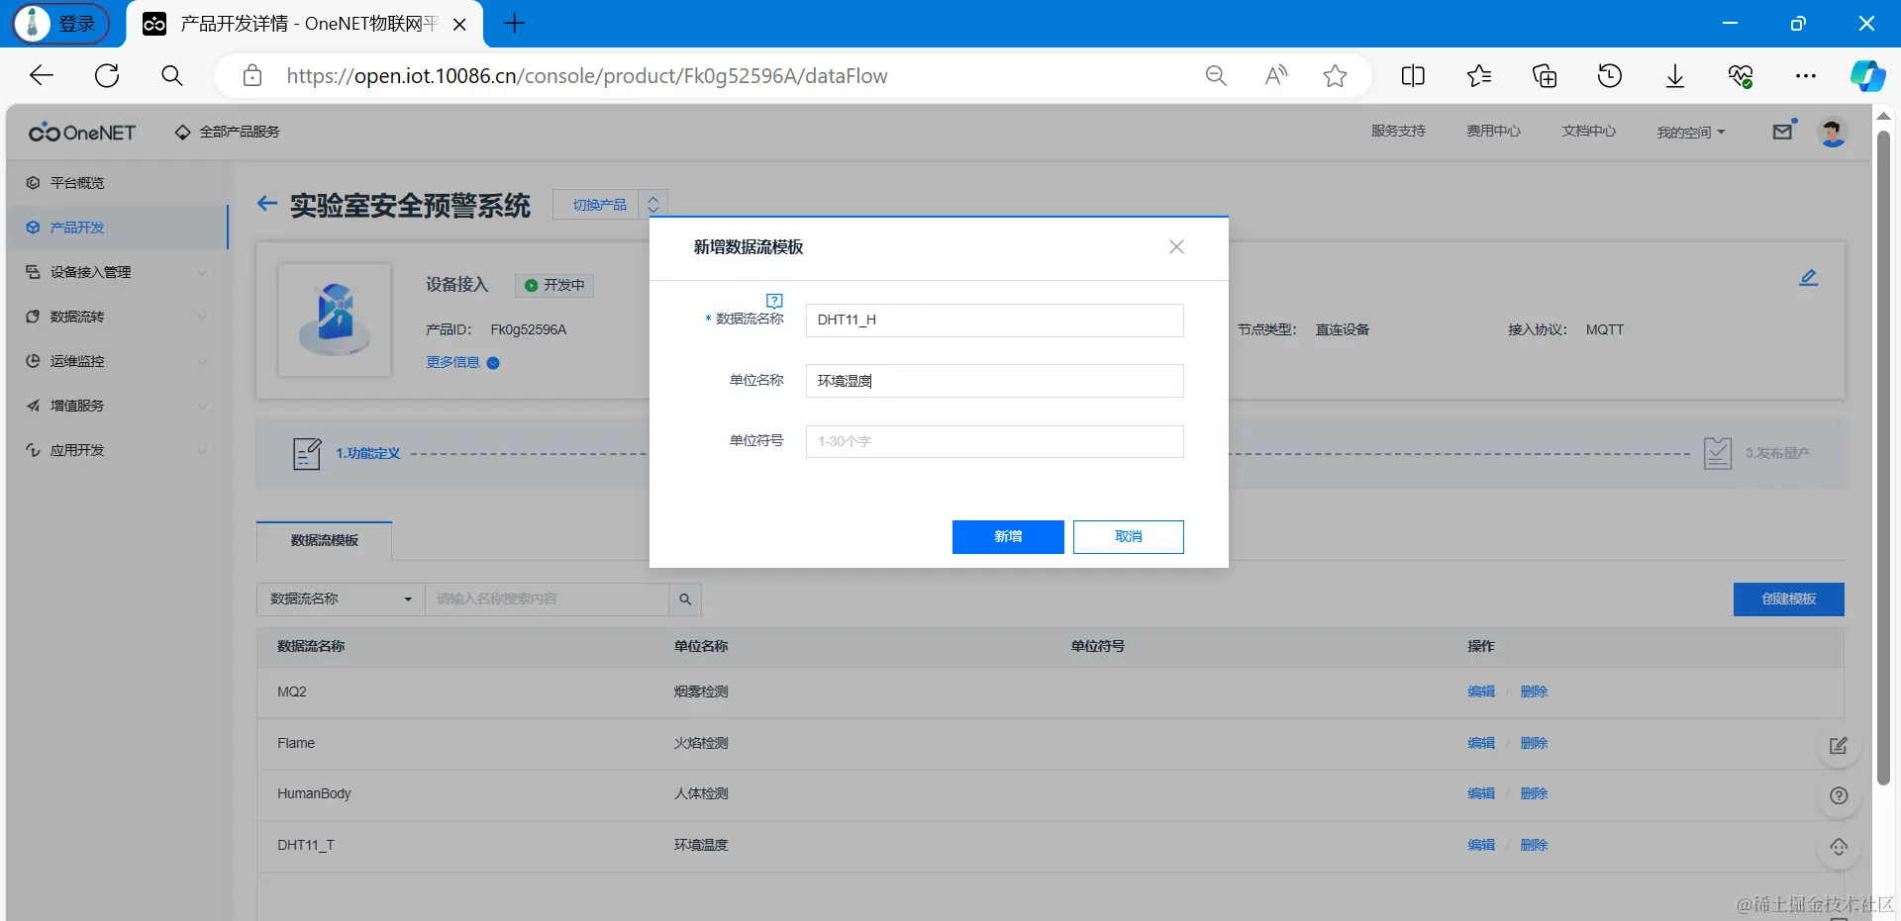Open the collections icon
Image resolution: width=1901 pixels, height=921 pixels.
tap(1545, 75)
